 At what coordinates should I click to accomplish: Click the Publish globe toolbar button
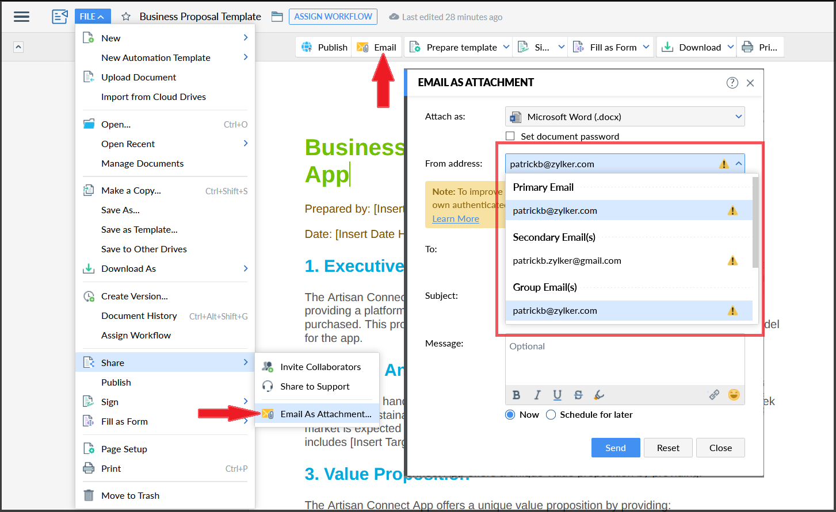pos(325,47)
